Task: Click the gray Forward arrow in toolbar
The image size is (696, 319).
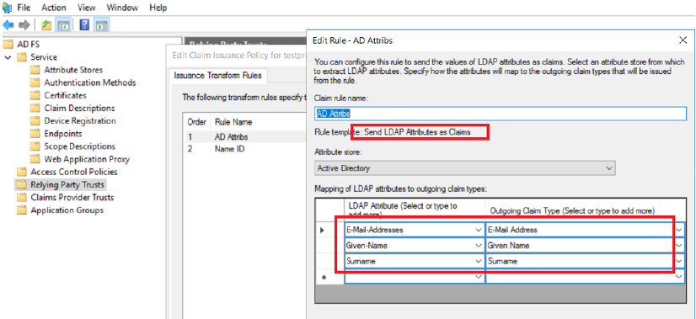Action: 24,25
